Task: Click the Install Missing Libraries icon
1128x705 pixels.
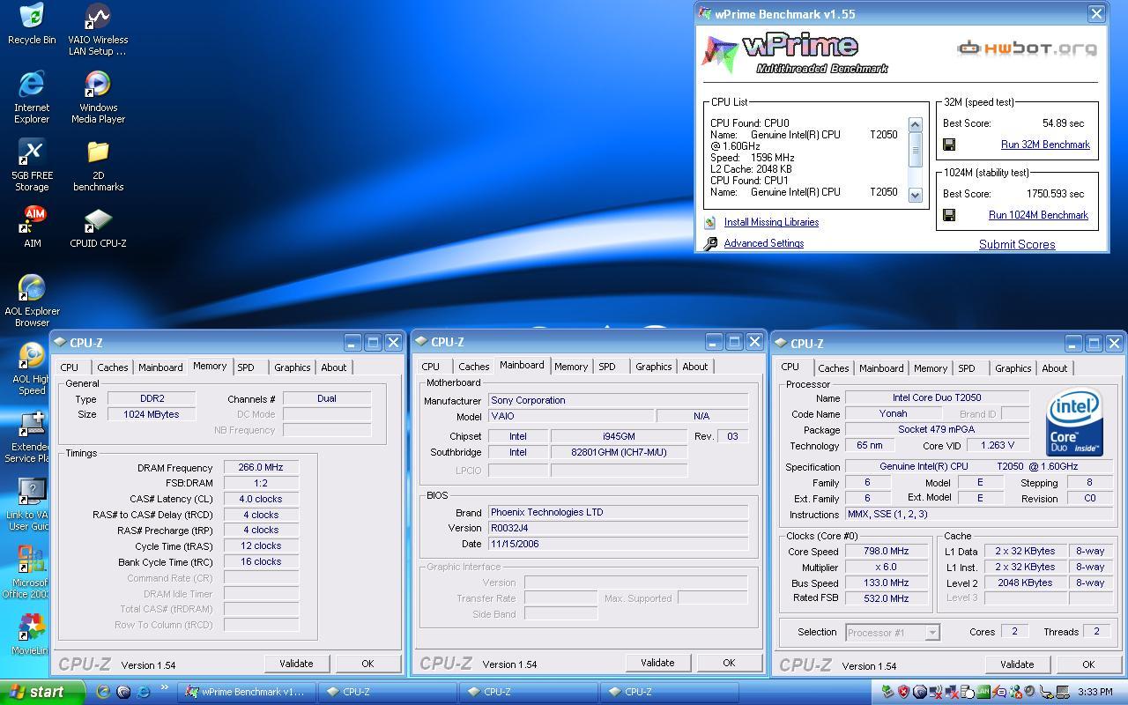Action: coord(709,222)
